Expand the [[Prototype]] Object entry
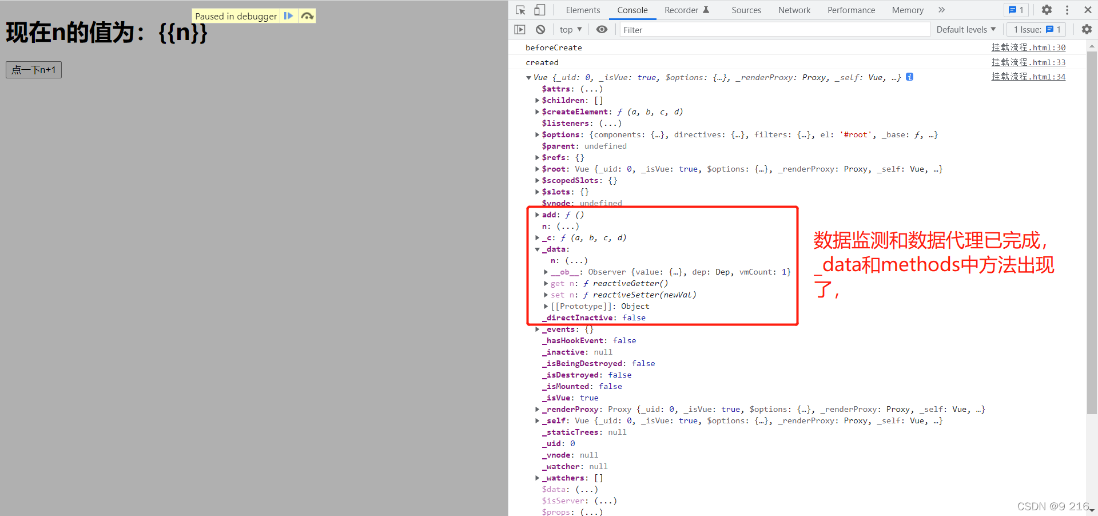Screen dimensions: 1098x516 point(546,307)
